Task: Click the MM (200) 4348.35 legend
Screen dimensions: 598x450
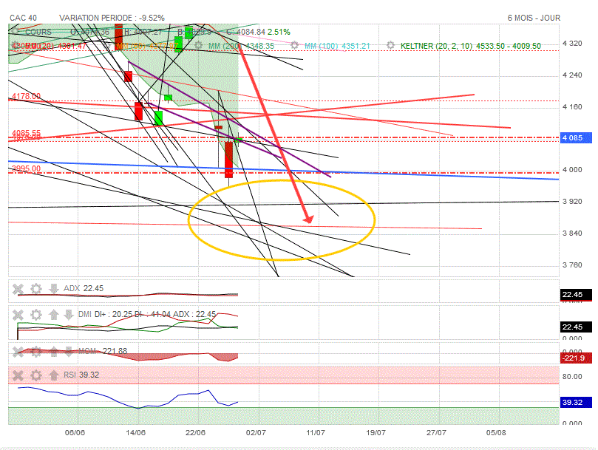Action: (x=241, y=46)
